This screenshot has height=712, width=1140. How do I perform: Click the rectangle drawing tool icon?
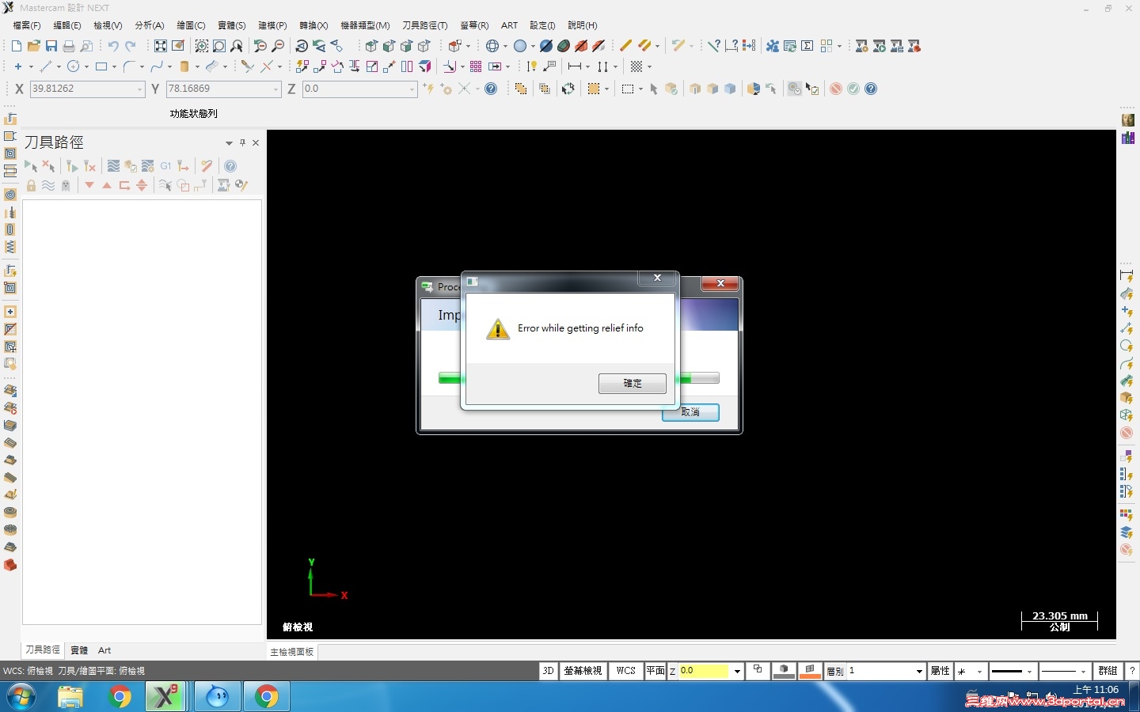101,67
